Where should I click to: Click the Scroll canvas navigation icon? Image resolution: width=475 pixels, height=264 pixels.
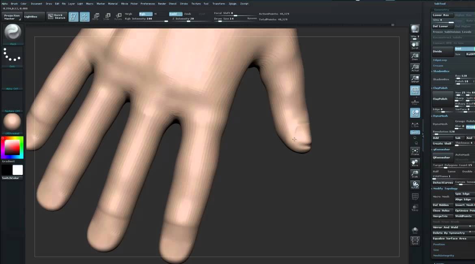415,45
